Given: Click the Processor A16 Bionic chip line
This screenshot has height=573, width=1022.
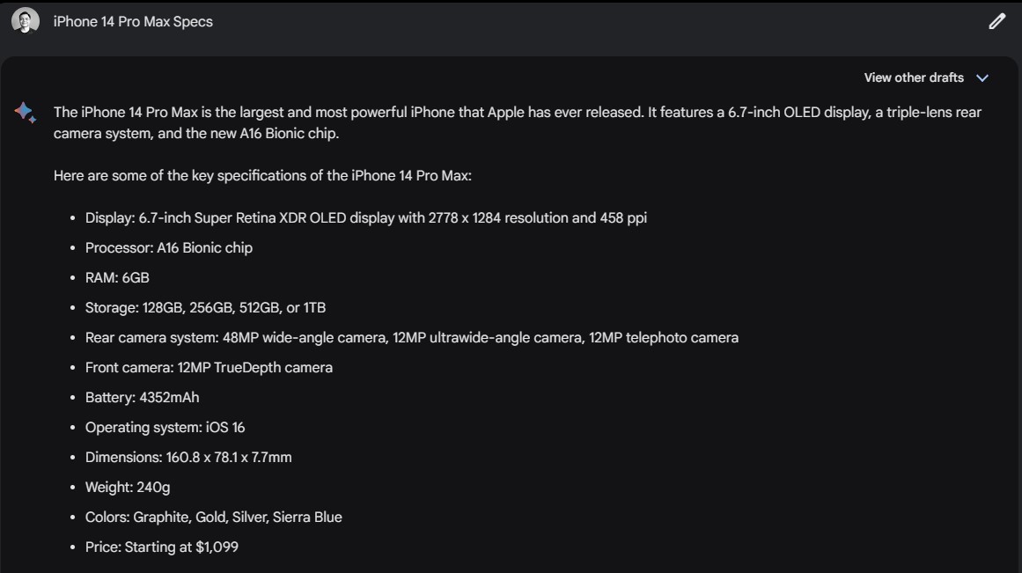Looking at the screenshot, I should (x=169, y=247).
